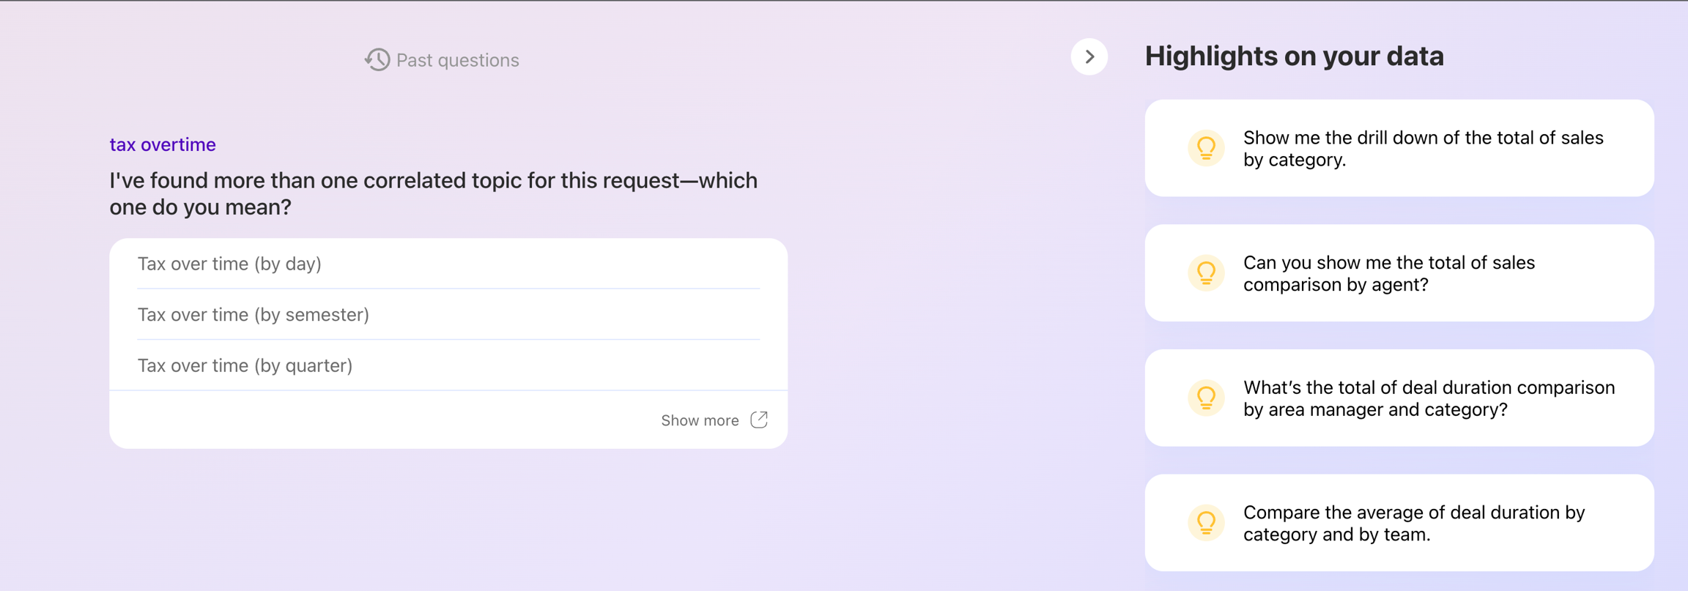Click lightbulb icon beside average deal duration highlight
This screenshot has height=591, width=1688.
(1206, 523)
